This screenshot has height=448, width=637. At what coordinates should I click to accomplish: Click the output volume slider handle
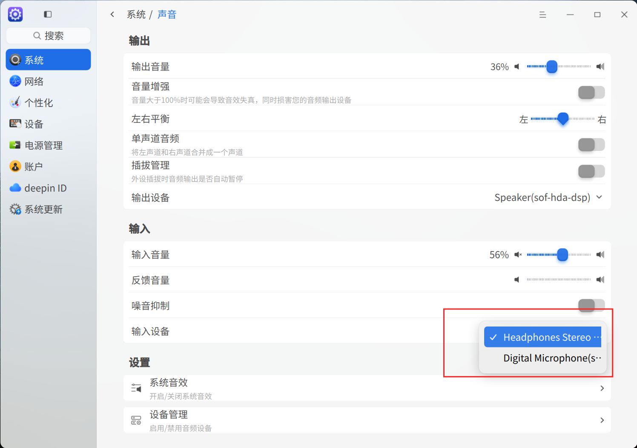point(552,66)
